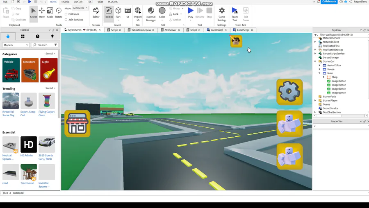Expand the Lock dropdown arrow
Screen dimensions: 369x208
pyautogui.click(x=181, y=14)
